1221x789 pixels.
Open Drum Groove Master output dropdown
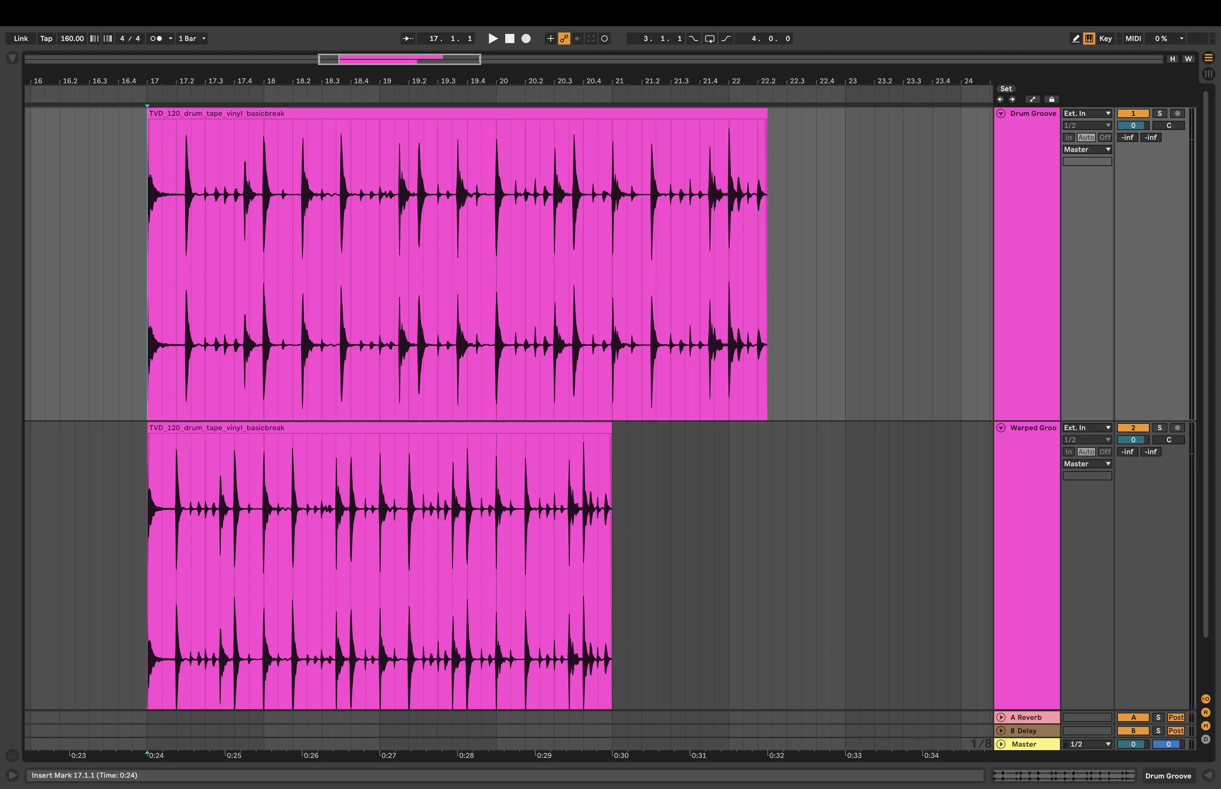(1087, 150)
